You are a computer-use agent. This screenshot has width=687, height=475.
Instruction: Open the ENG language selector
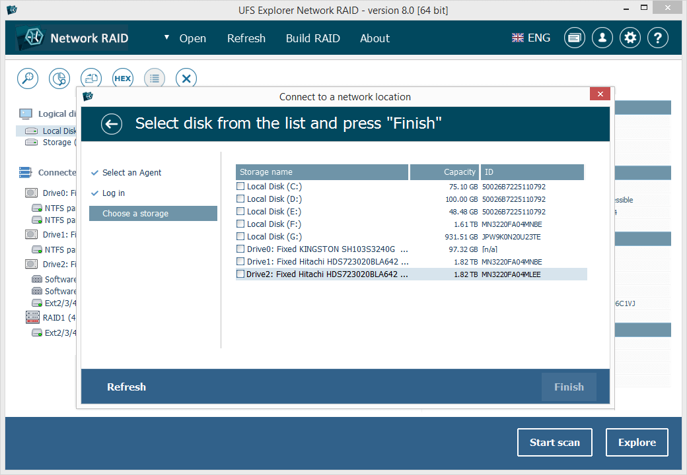coord(530,38)
